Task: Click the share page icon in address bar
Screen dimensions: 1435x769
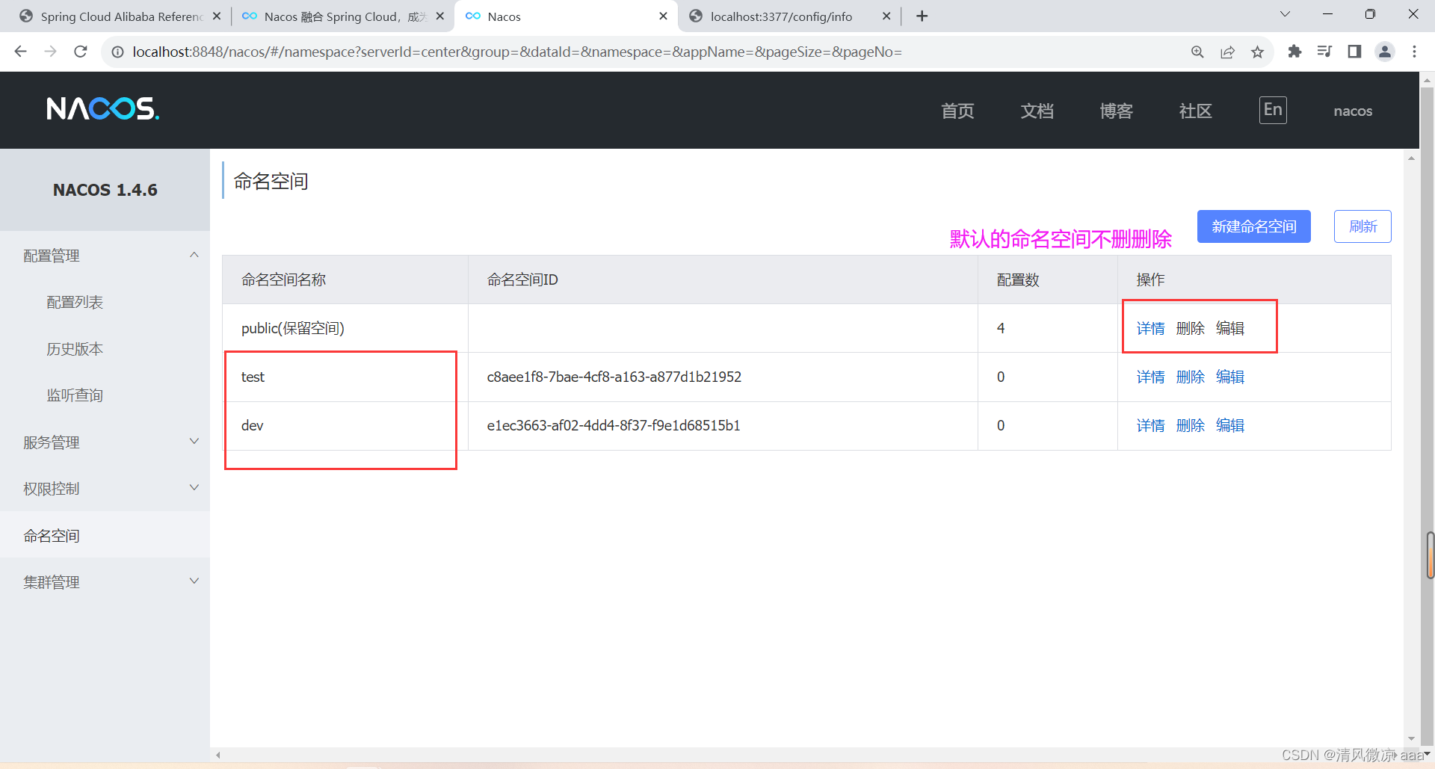Action: tap(1227, 52)
